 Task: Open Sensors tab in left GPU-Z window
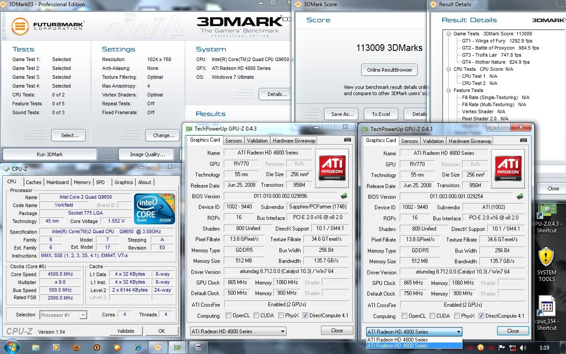233,141
